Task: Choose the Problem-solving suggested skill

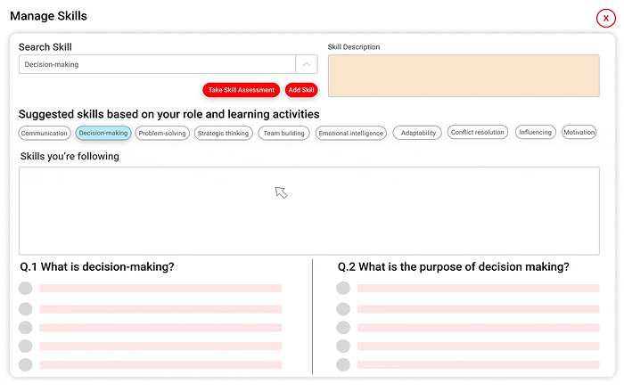Action: coord(162,133)
